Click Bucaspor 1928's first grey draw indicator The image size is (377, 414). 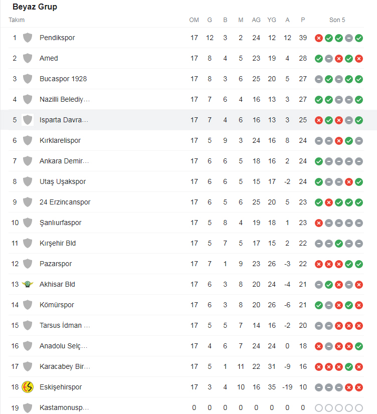[319, 79]
